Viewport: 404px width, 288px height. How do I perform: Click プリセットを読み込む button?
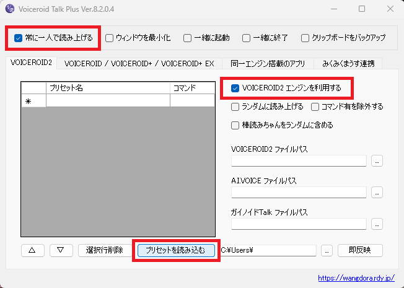pos(176,250)
